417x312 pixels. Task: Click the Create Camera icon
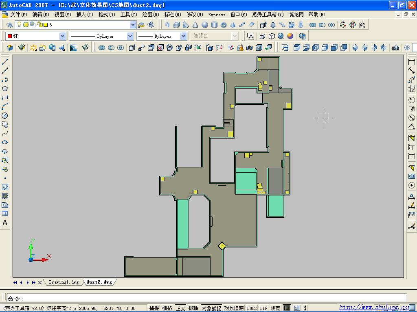[395, 48]
